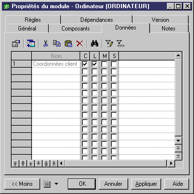Open Find with the binoculars icon
This screenshot has width=194, height=194.
pos(94,44)
